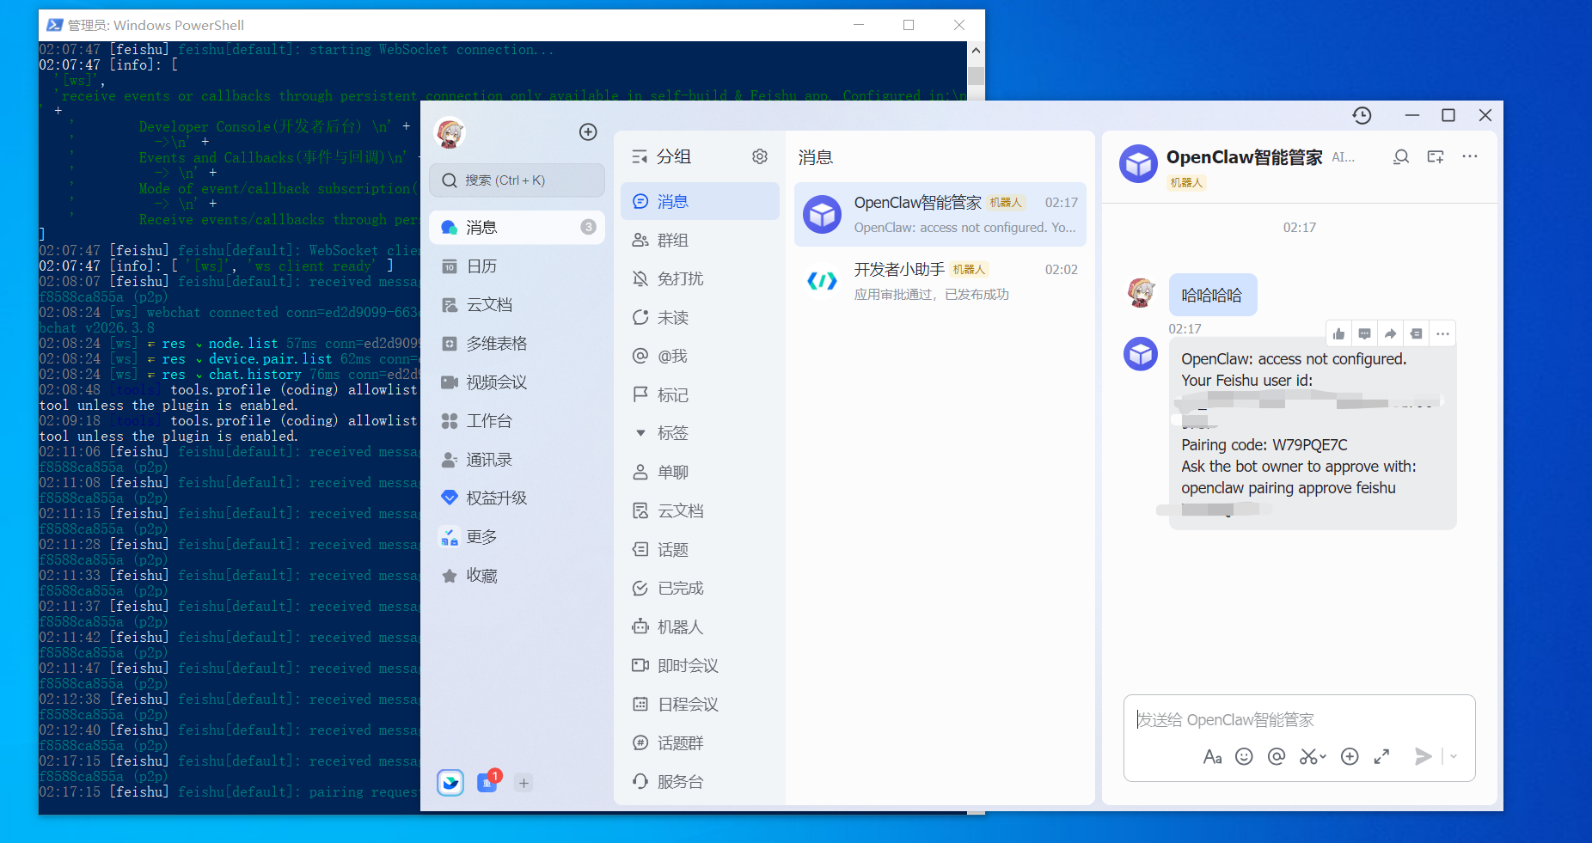Image resolution: width=1592 pixels, height=843 pixels.
Task: Expand the message editor
Action: [1381, 756]
